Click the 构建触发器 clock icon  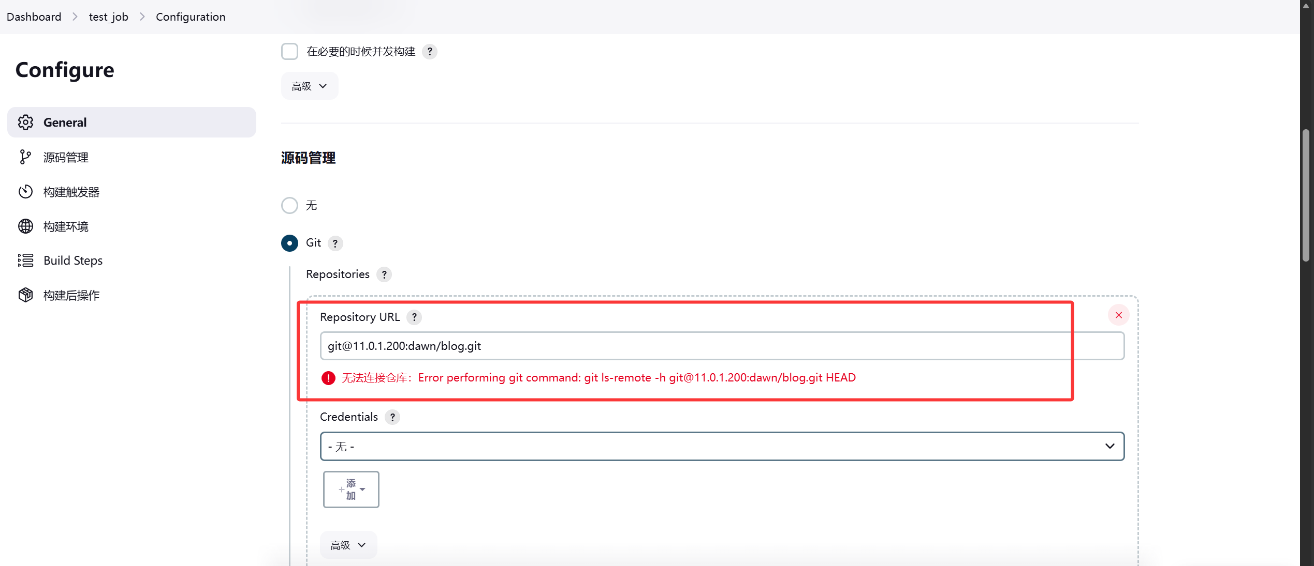[x=25, y=192]
